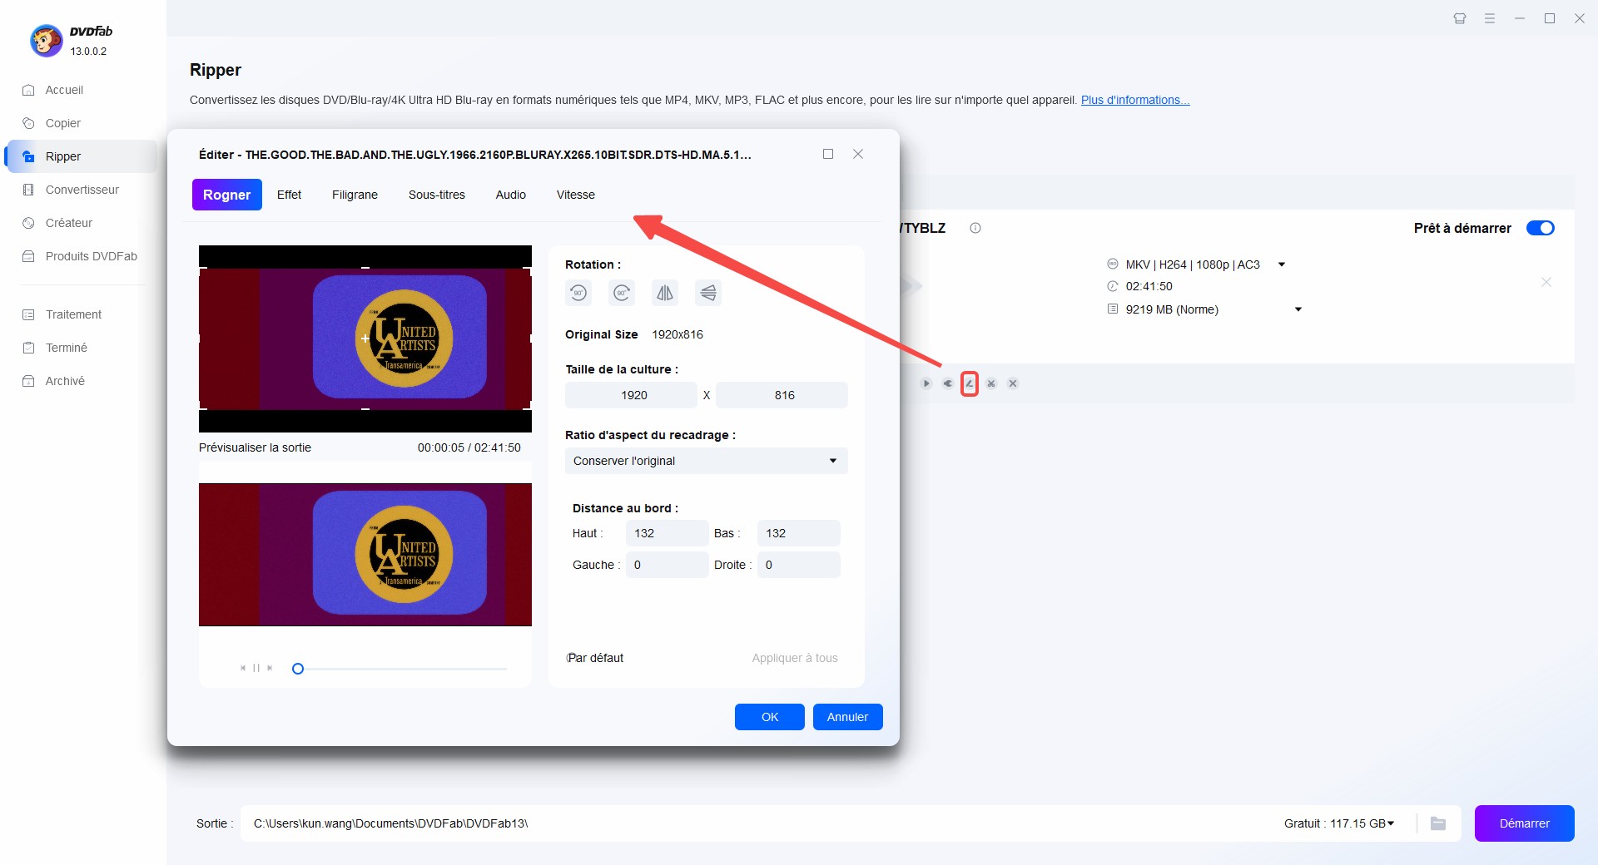Rotate video 90° clockwise
The height and width of the screenshot is (865, 1598).
(622, 293)
